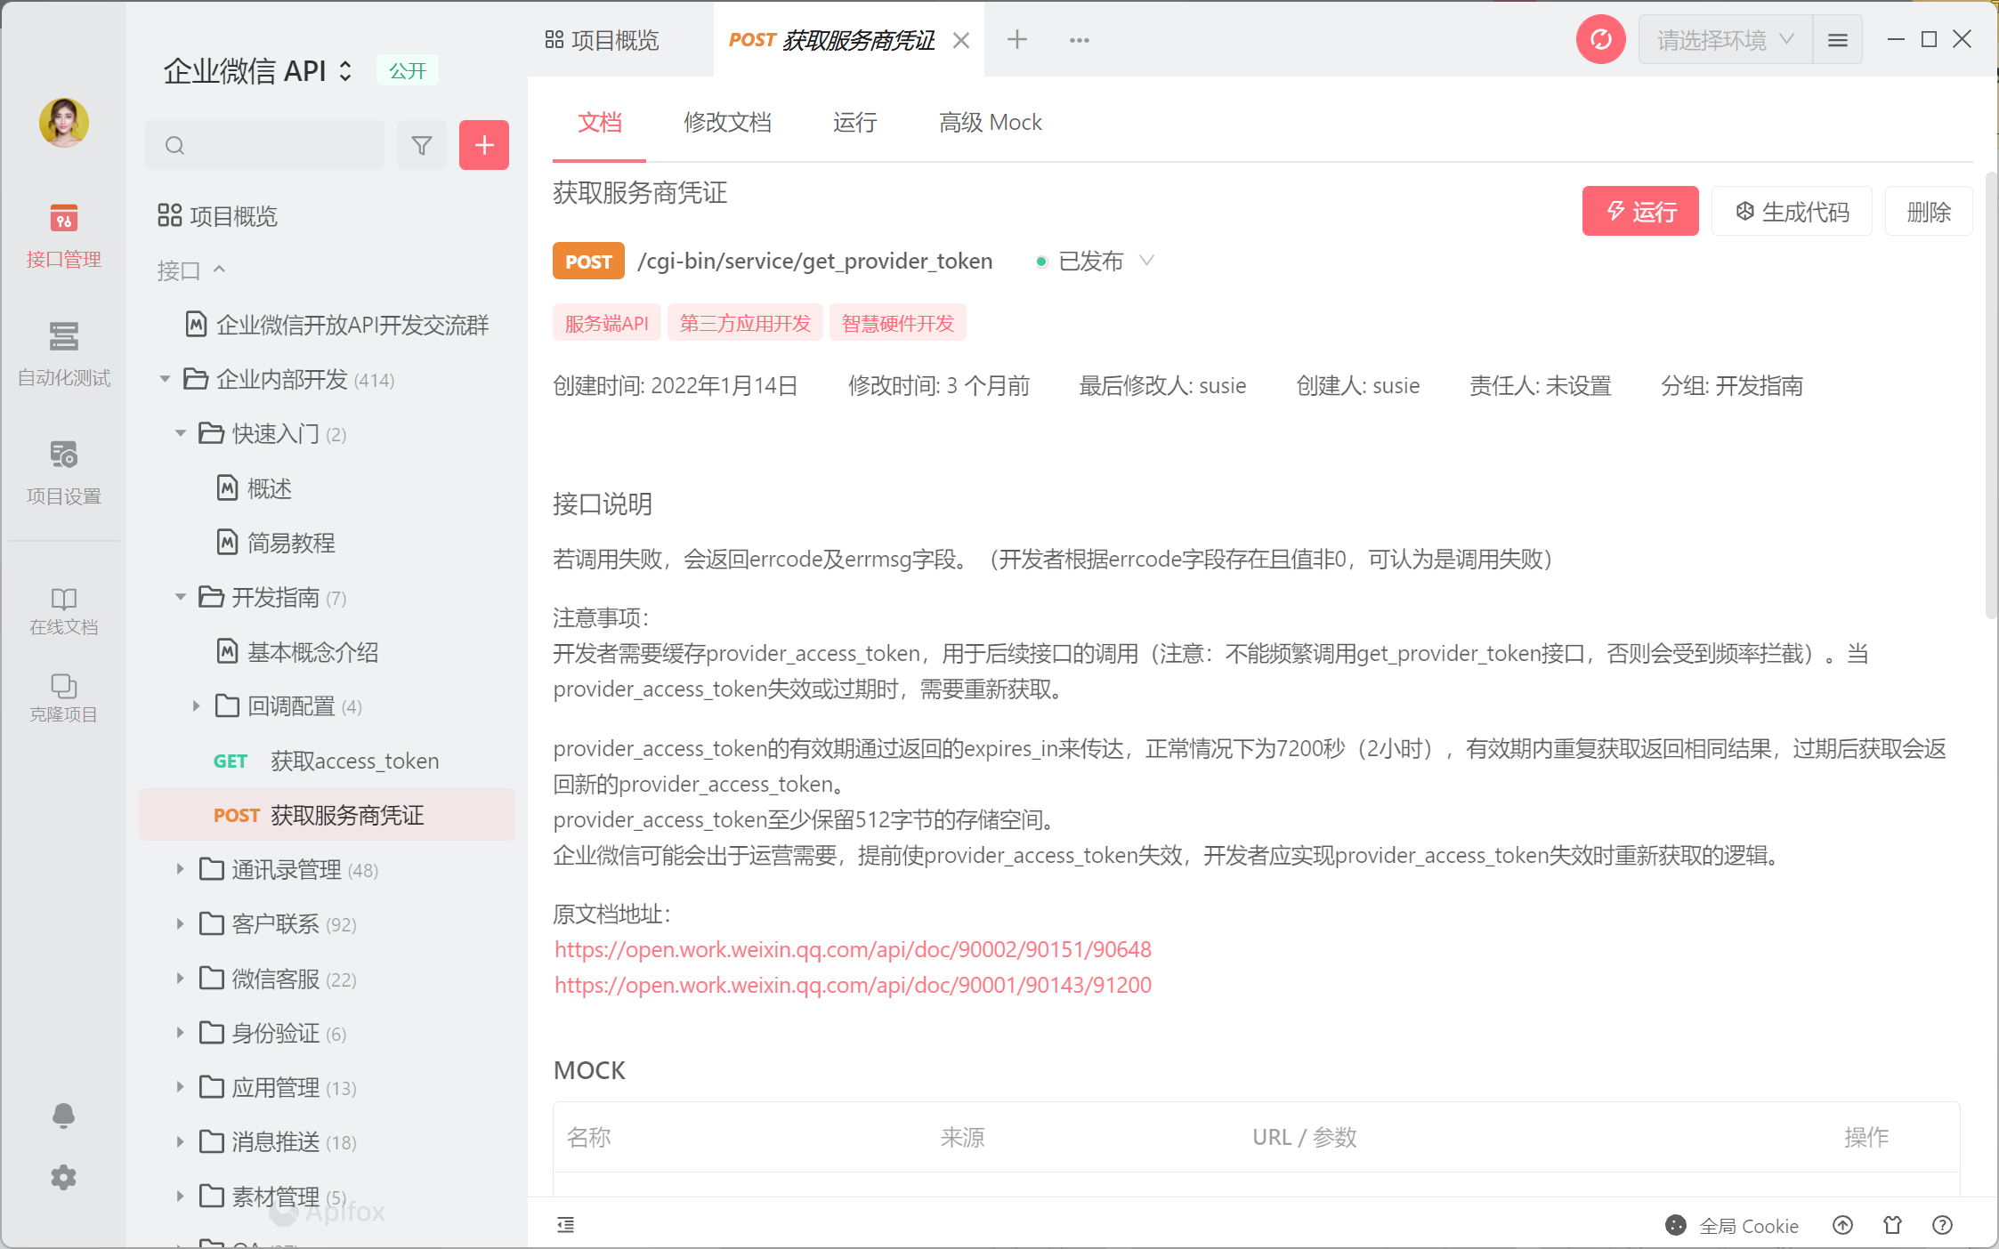Expand the 通讯录管理 folder
This screenshot has height=1249, width=1999.
[180, 869]
